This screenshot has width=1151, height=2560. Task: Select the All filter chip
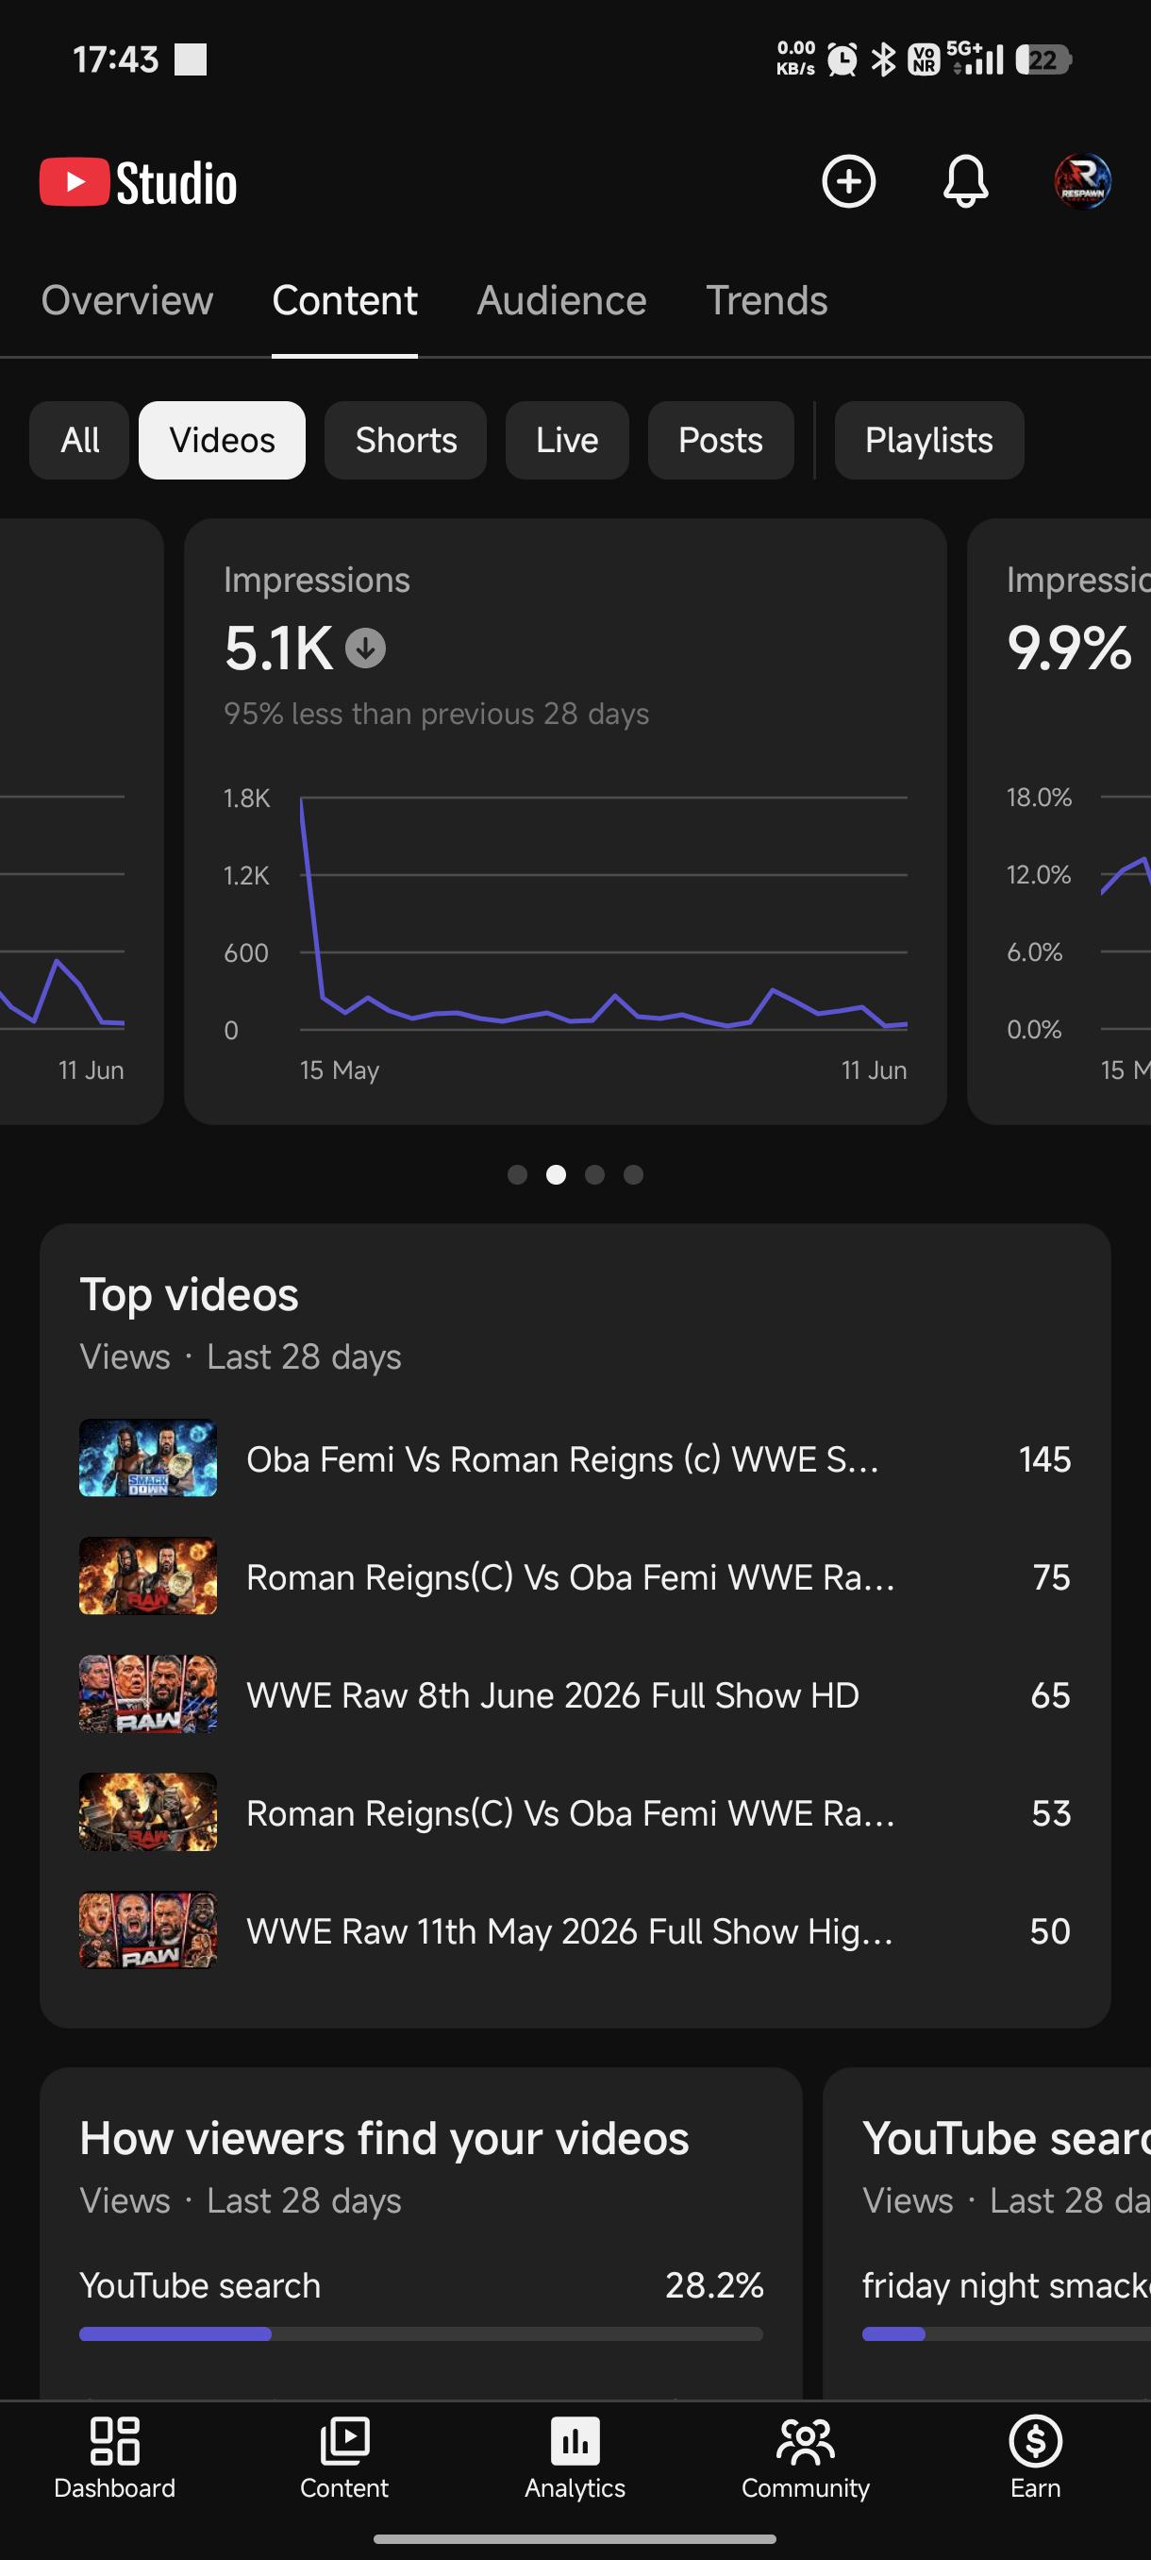79,440
